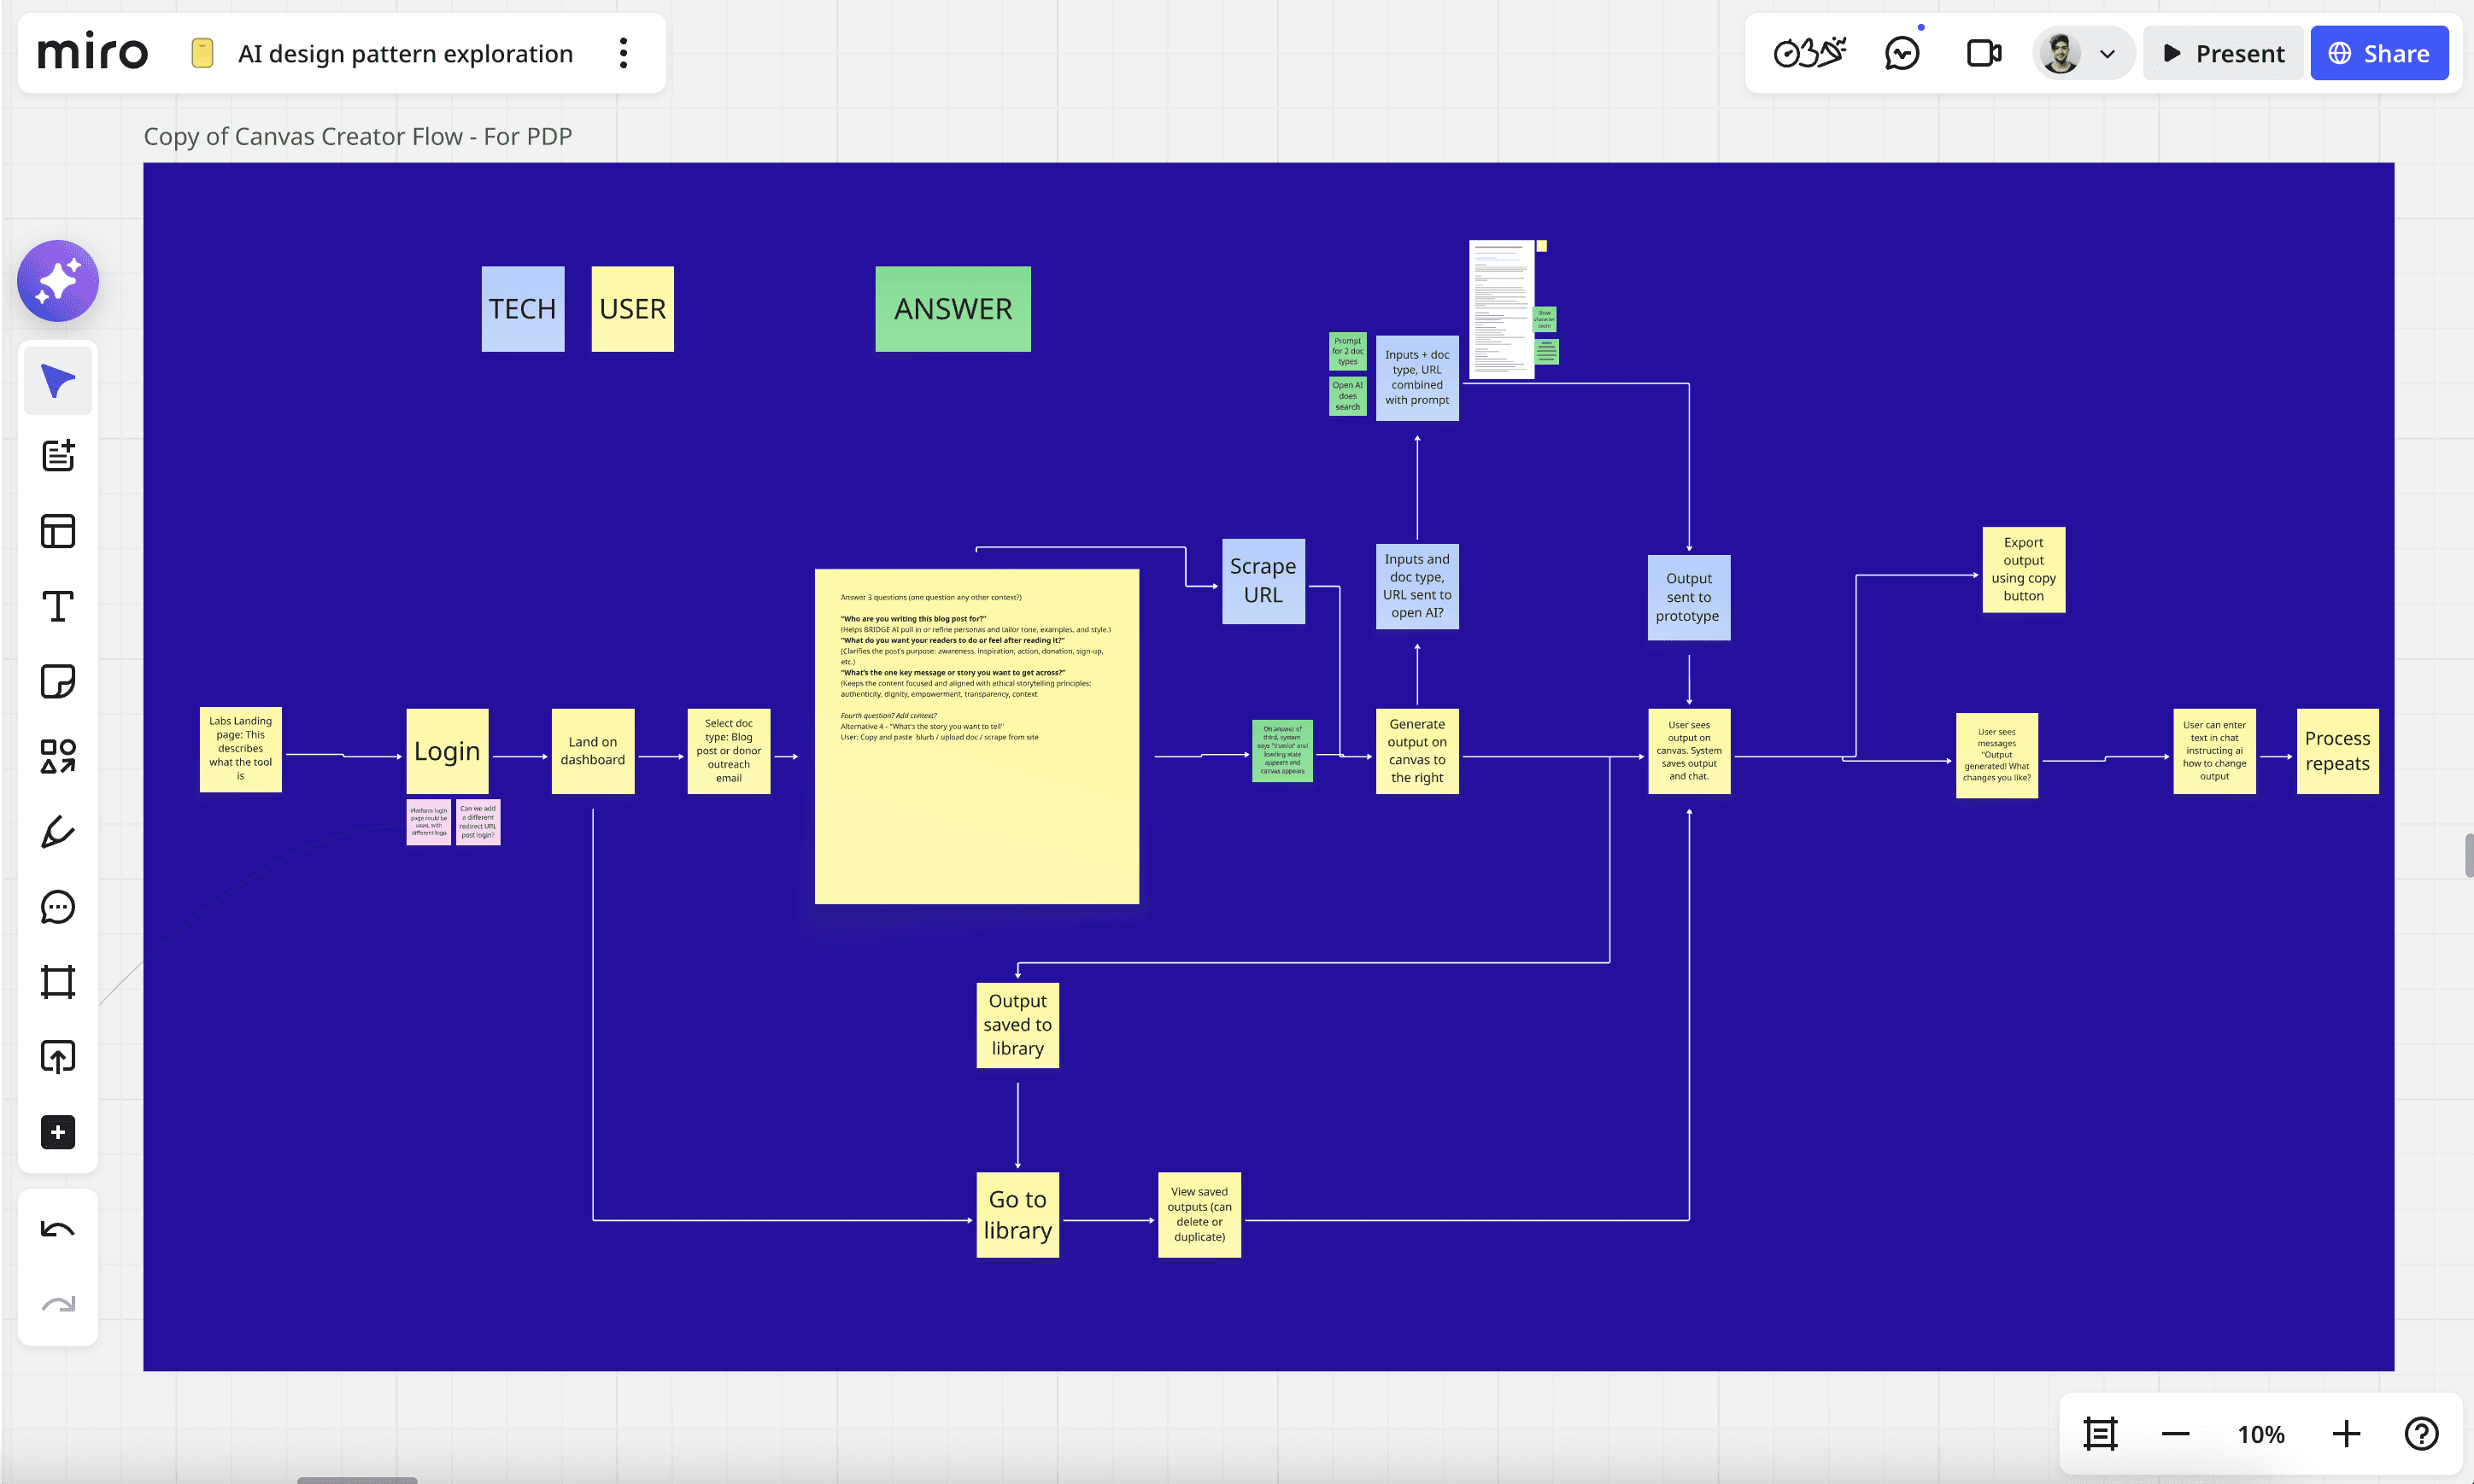Open the Miro AI sparkle assistant
Screen dimensions: 2474x1484
(58, 281)
